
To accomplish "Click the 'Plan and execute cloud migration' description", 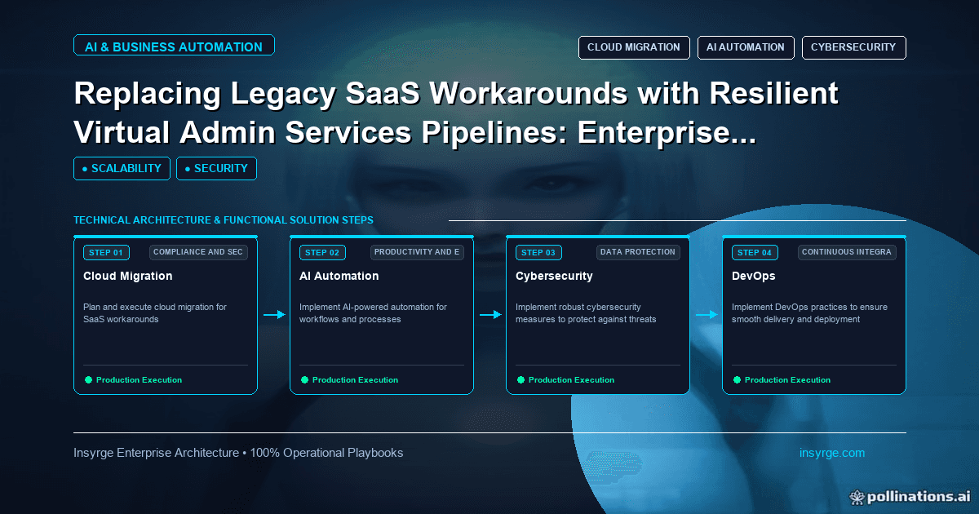I will [155, 313].
